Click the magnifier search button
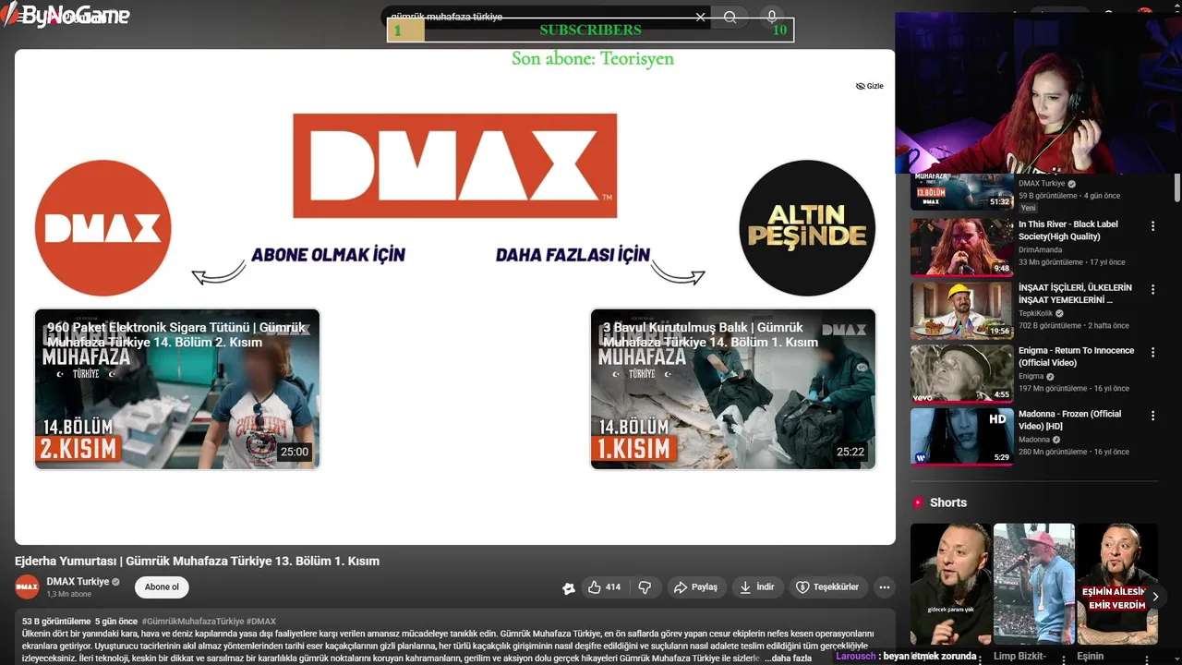Viewport: 1182px width, 665px height. point(730,17)
